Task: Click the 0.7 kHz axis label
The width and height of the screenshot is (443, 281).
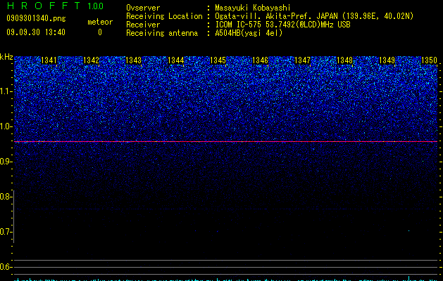Action: 6,232
